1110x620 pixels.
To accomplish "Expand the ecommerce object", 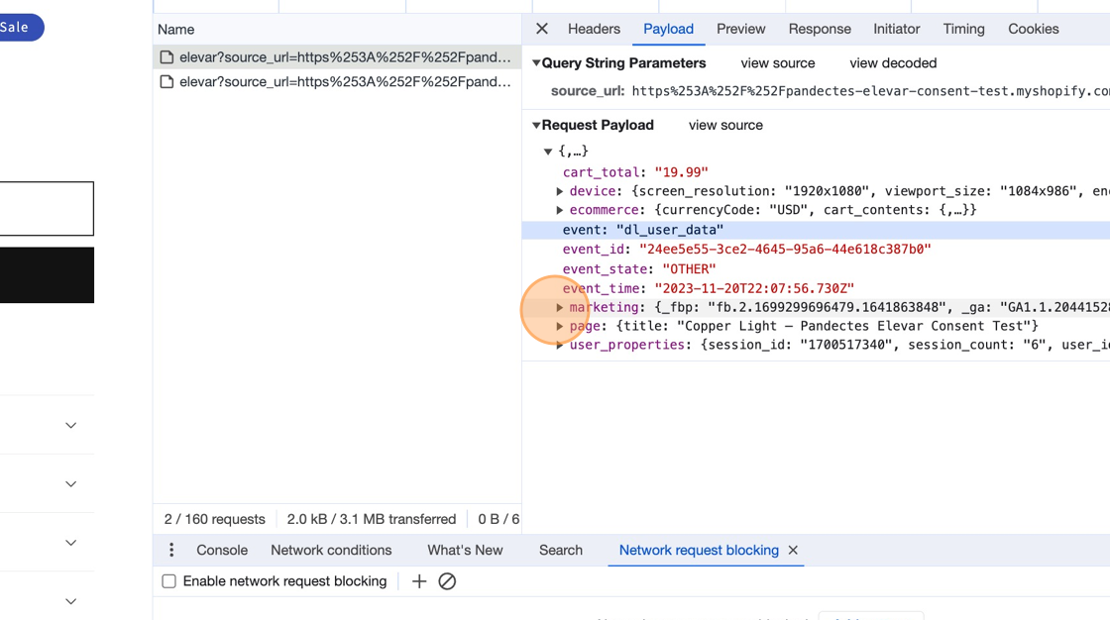I will [559, 210].
